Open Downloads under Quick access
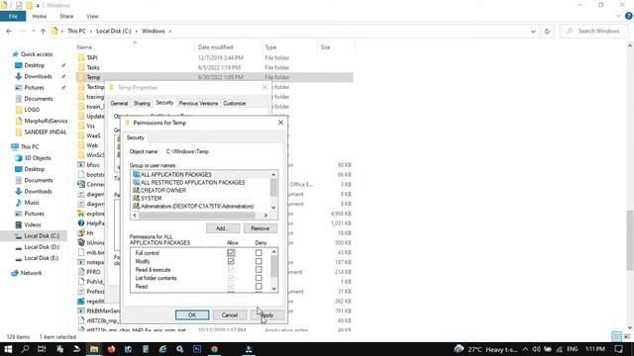 pos(38,76)
